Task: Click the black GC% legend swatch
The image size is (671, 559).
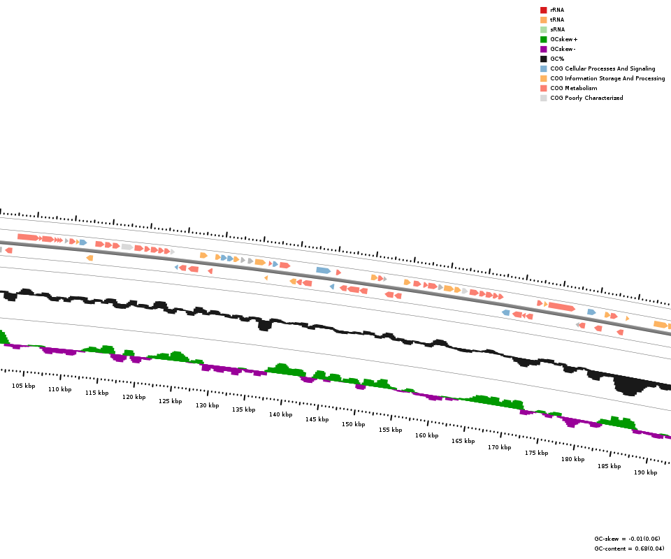Action: pos(543,59)
